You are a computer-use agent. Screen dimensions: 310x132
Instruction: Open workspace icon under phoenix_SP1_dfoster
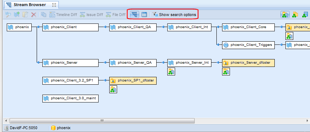click(x=113, y=89)
